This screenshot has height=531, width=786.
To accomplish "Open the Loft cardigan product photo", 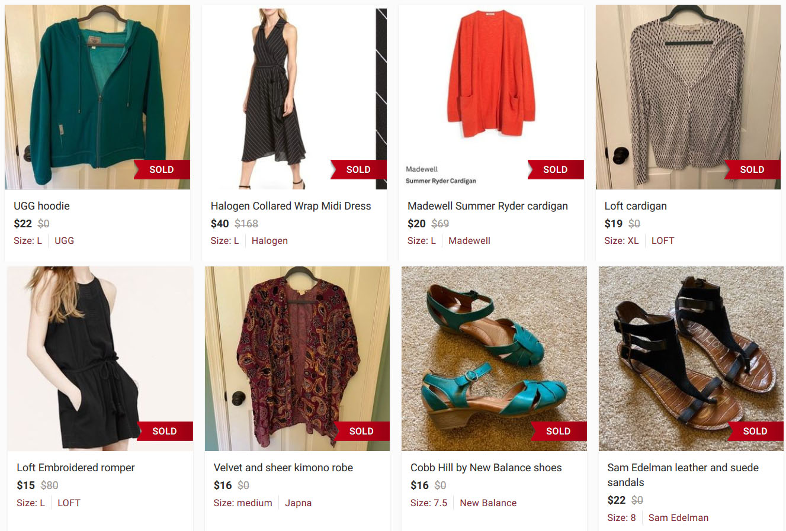I will (688, 97).
